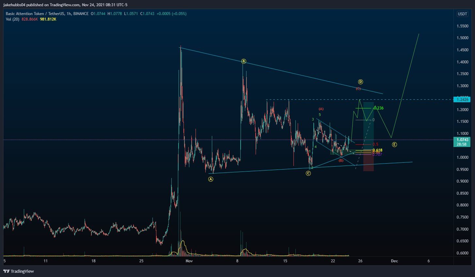Click the purple 0.707 Fibonacci level label
The image size is (475, 277).
coord(377,154)
